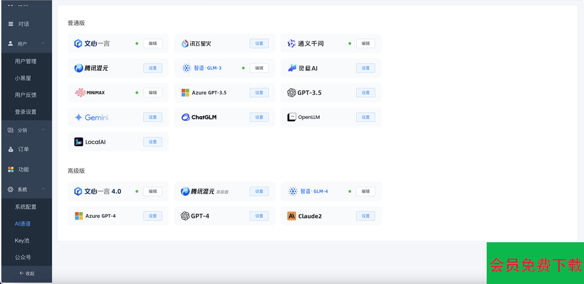Collapse the 用户 sidebar section

pos(43,44)
